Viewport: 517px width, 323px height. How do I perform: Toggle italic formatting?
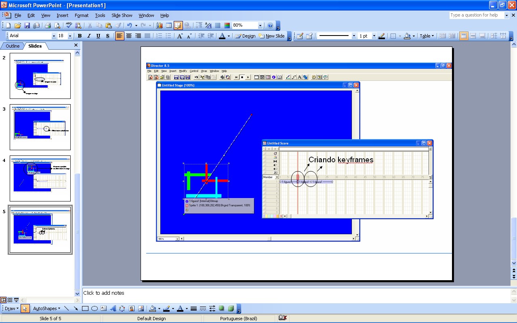pyautogui.click(x=89, y=36)
